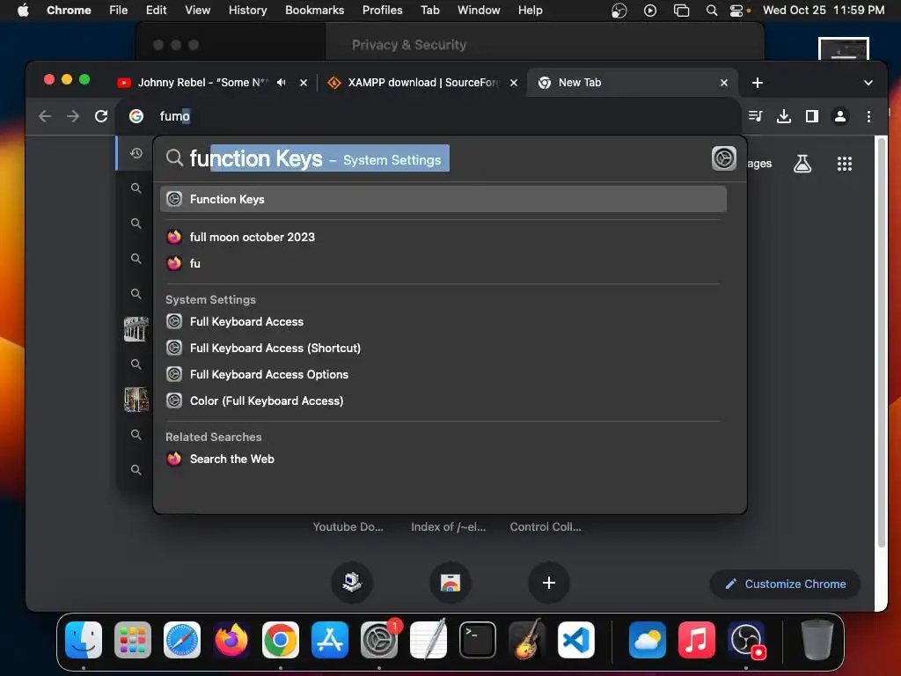Screen dimensions: 901x676
Task: Open the Tab menu
Action: [429, 11]
